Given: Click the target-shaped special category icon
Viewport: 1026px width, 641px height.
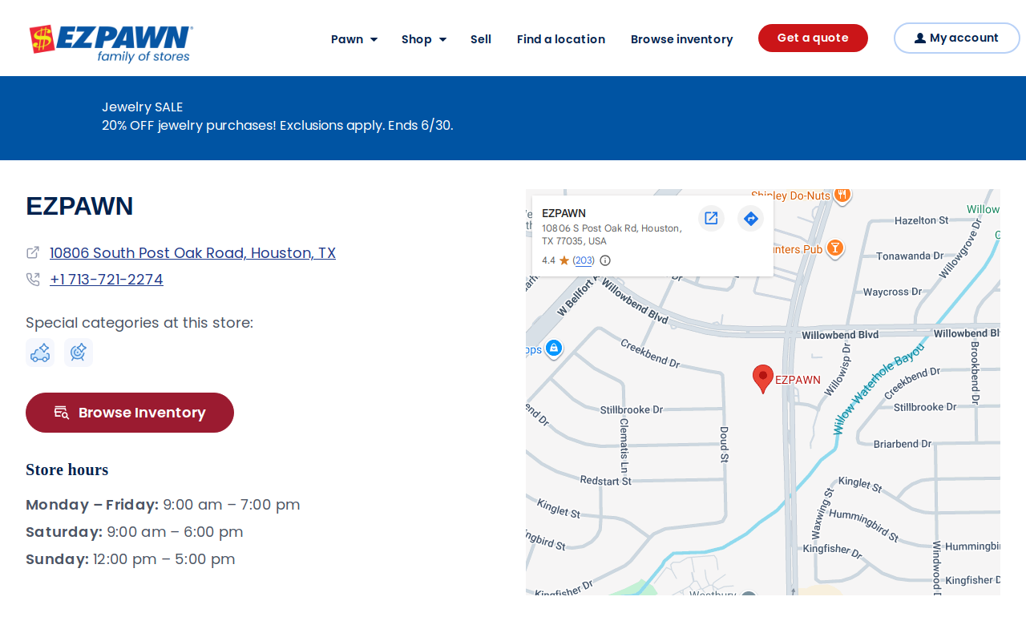Looking at the screenshot, I should pyautogui.click(x=79, y=353).
